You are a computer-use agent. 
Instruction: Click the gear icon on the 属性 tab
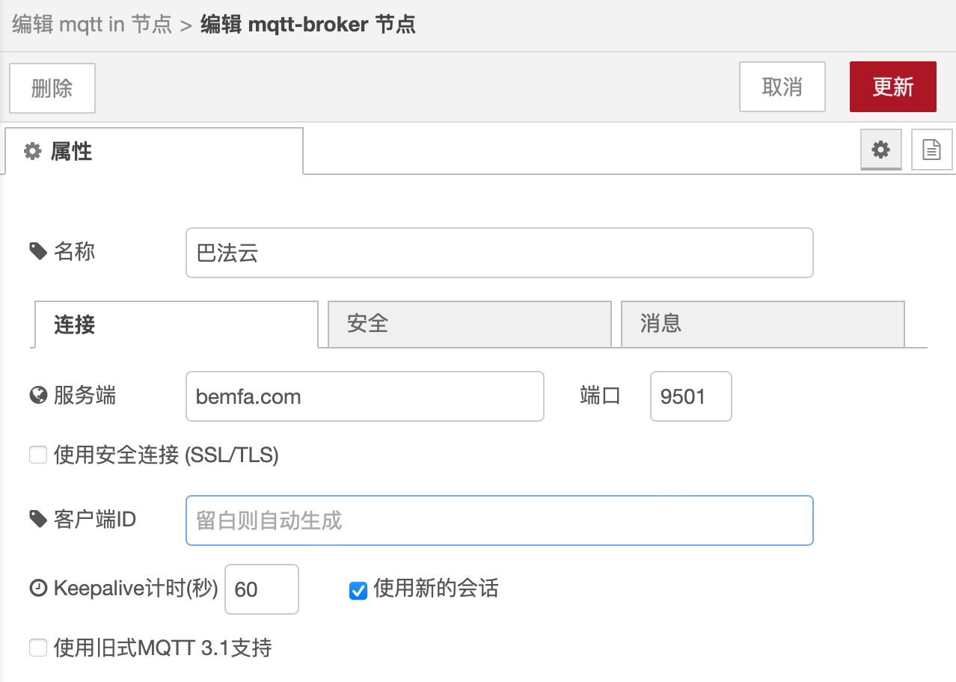31,151
